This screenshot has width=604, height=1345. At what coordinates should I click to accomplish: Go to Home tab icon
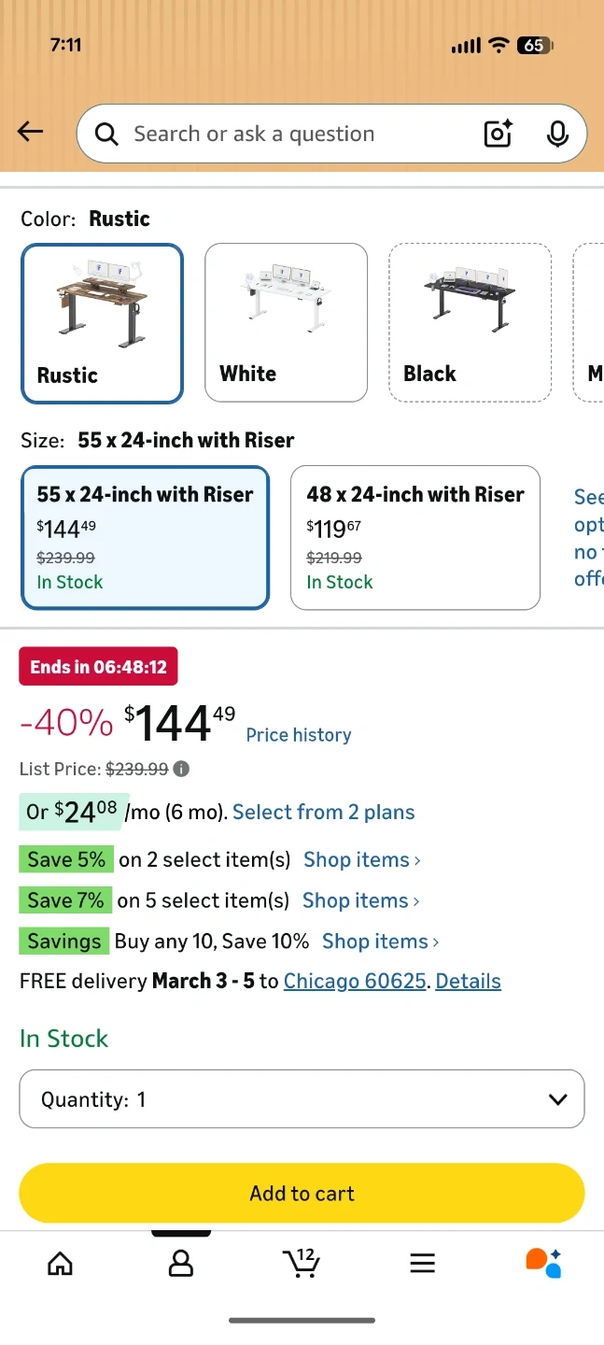click(x=61, y=1264)
